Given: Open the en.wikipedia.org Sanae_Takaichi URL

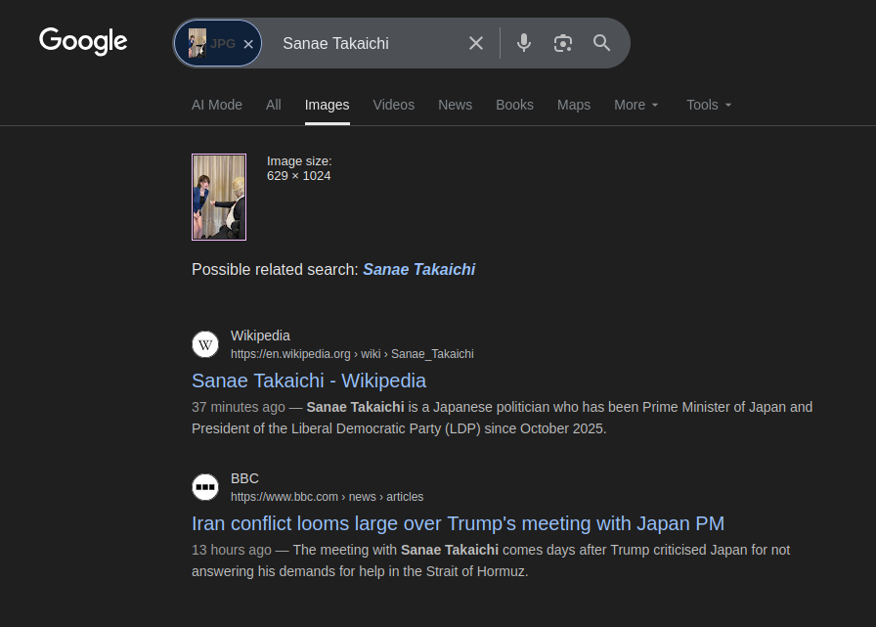Looking at the screenshot, I should tap(352, 354).
